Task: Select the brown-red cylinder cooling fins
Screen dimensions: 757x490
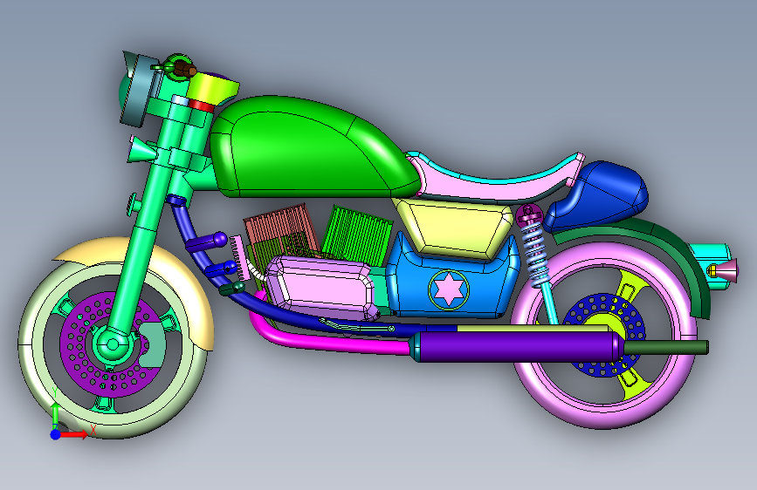Action: point(280,229)
